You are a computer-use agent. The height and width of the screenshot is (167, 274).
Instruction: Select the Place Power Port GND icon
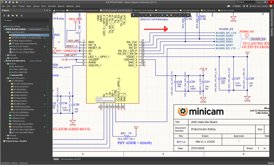159,15
